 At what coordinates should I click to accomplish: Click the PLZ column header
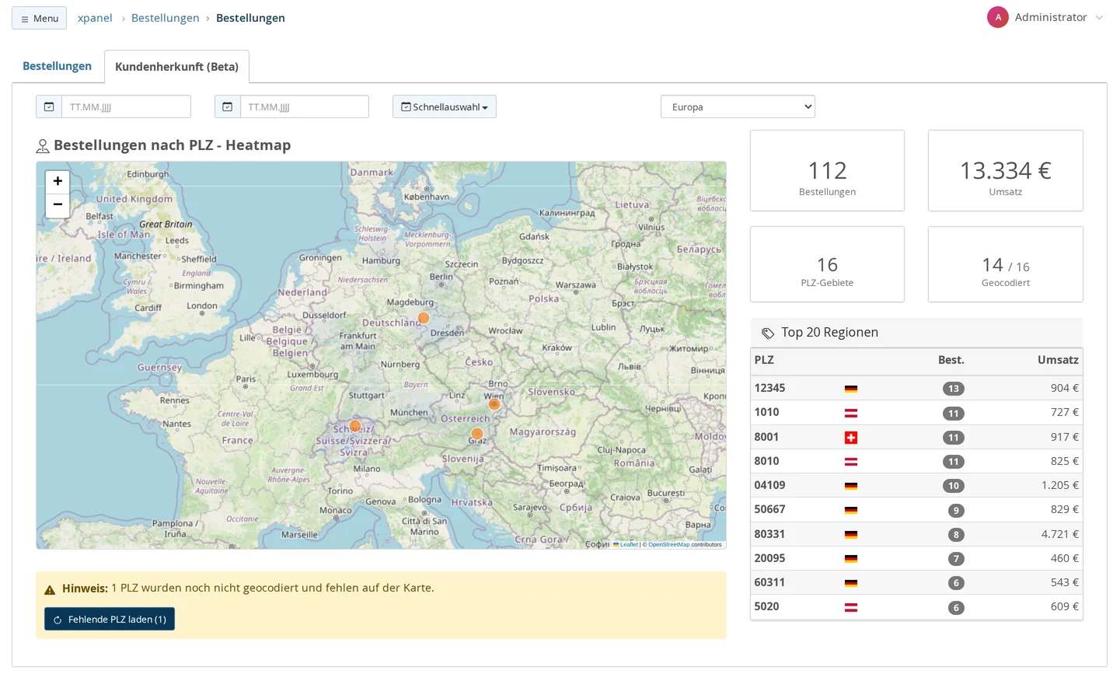764,360
